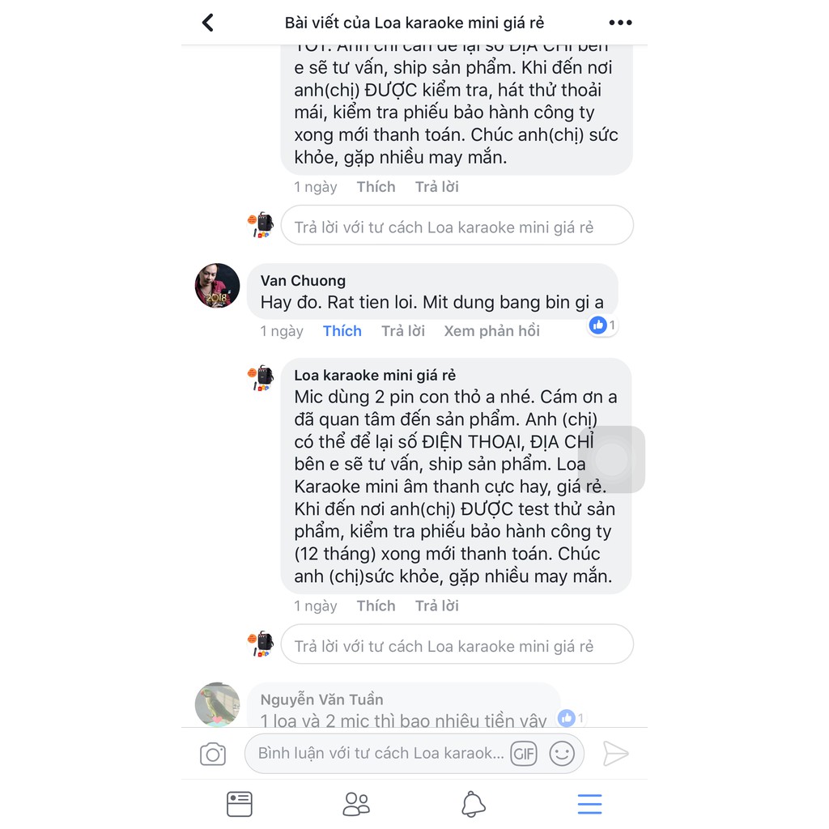
Task: Like the page's reply about Mic pin
Action: (376, 606)
